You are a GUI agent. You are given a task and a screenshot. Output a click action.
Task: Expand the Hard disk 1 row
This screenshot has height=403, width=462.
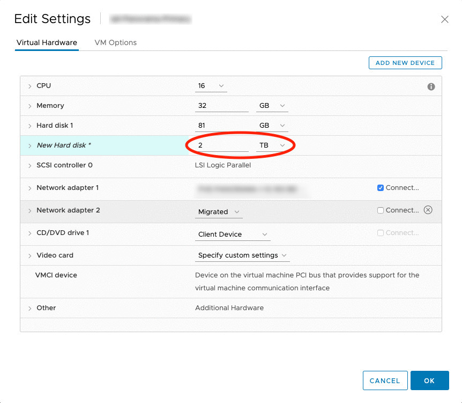(x=30, y=126)
